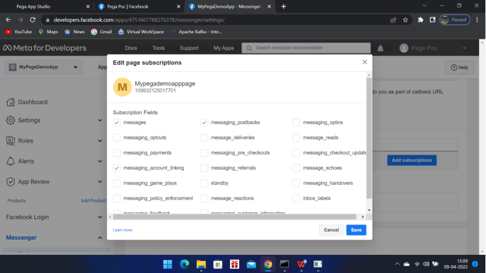Open the Chrome extensions puzzle icon
The width and height of the screenshot is (486, 273).
pos(420,20)
